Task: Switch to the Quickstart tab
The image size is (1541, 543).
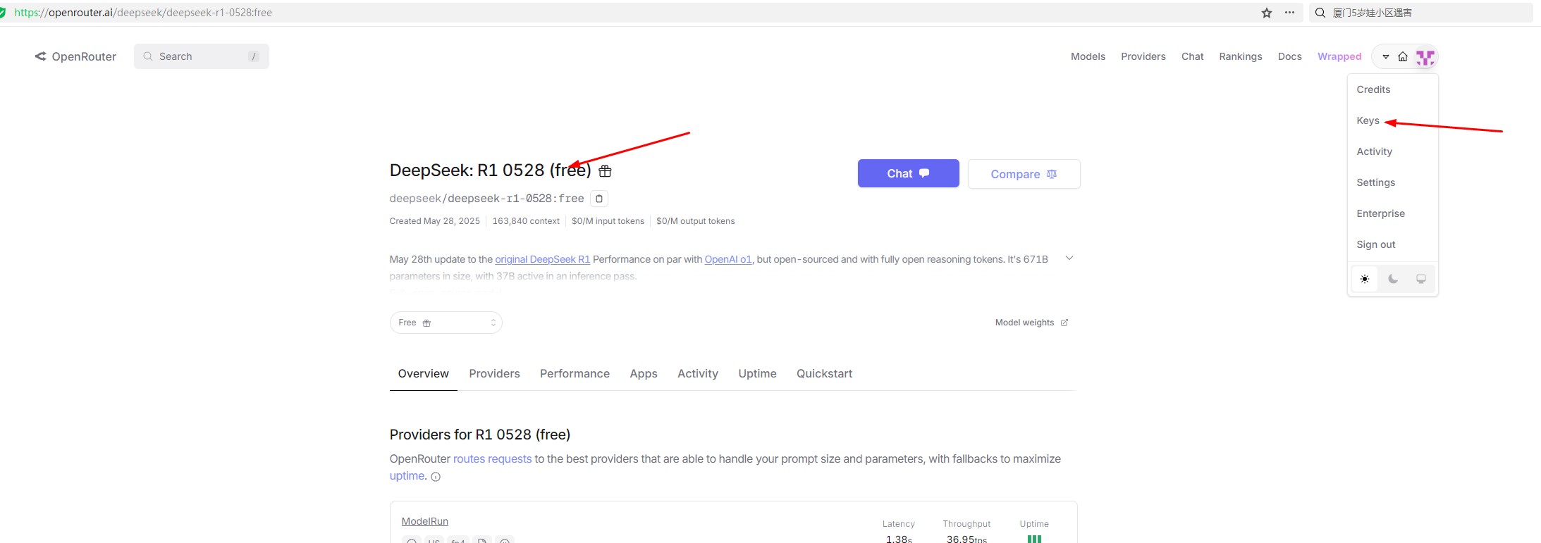Action: click(x=824, y=373)
